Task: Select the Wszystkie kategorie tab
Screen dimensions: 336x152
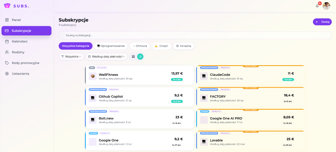Action: (75, 46)
